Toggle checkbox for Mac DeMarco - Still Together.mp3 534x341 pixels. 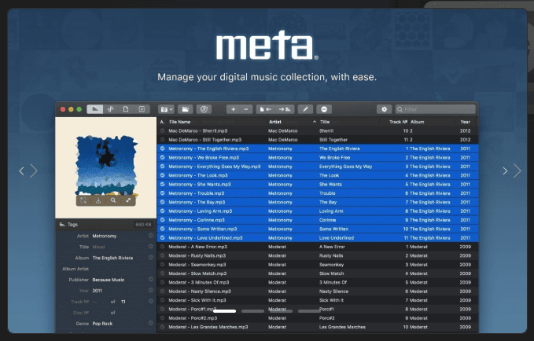point(163,140)
